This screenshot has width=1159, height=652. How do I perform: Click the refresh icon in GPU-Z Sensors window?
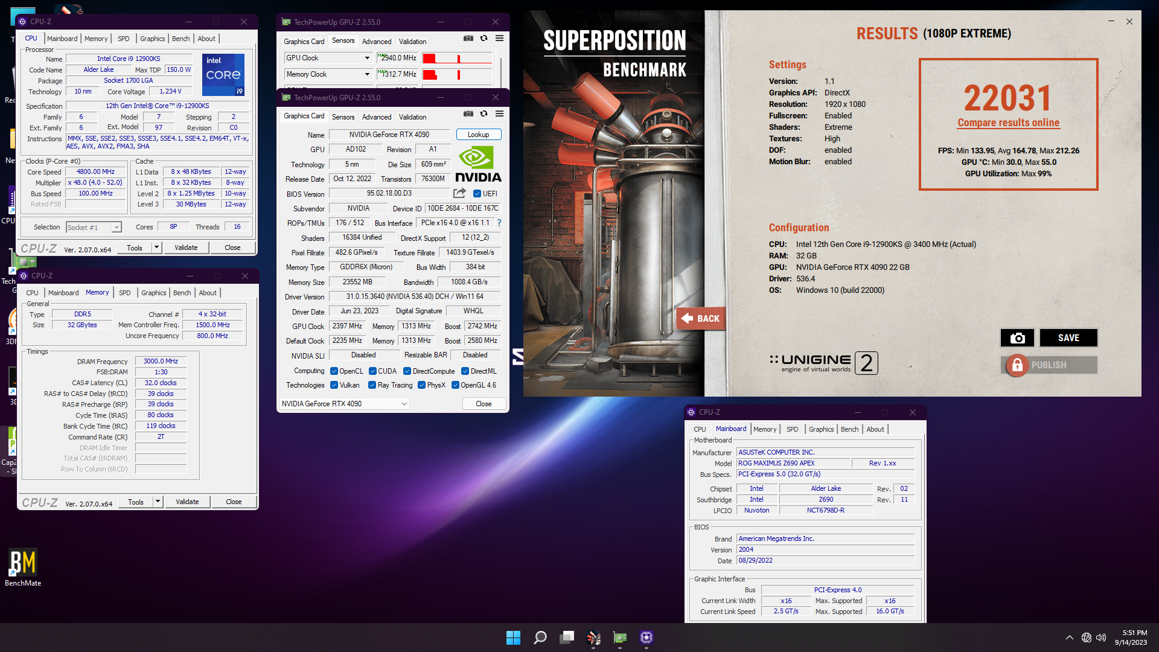click(x=484, y=38)
